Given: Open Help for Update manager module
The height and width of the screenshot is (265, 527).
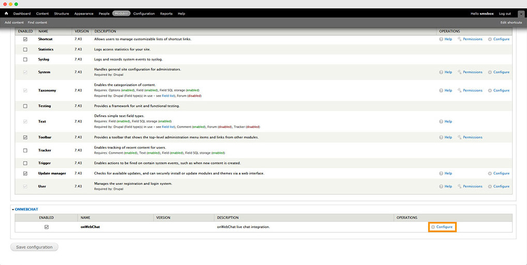Looking at the screenshot, I should [x=446, y=174].
